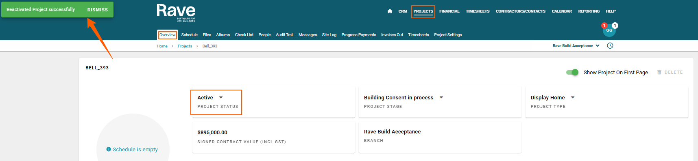The width and height of the screenshot is (698, 161).
Task: View the white notification badge showing 1
Action: [x=615, y=26]
